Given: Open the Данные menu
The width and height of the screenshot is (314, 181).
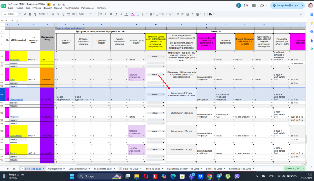Looking at the screenshot, I should (x=58, y=8).
